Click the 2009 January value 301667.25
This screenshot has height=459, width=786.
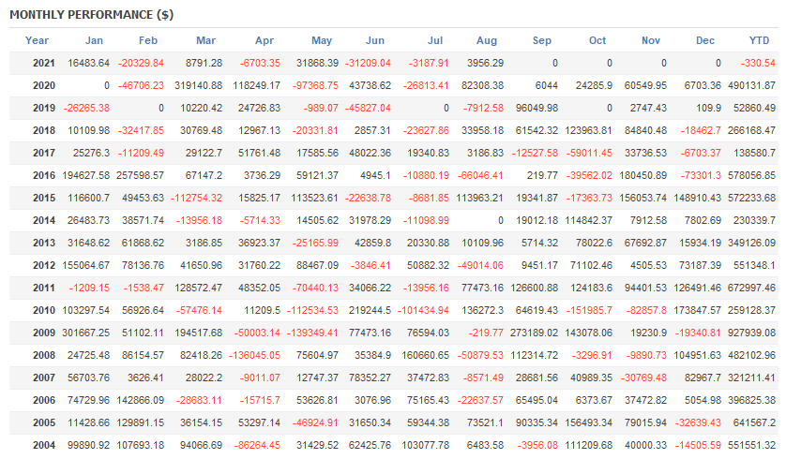click(x=85, y=333)
